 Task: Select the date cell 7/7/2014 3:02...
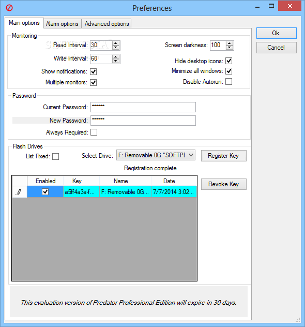coord(174,192)
